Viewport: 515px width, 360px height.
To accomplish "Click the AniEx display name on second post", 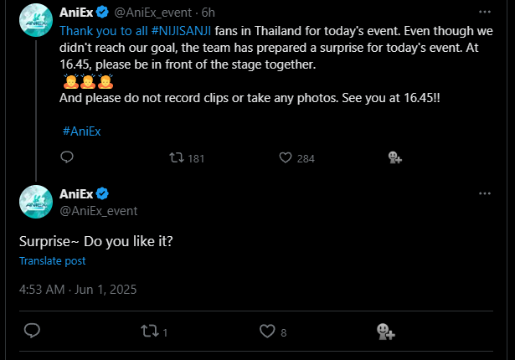I will [x=77, y=194].
